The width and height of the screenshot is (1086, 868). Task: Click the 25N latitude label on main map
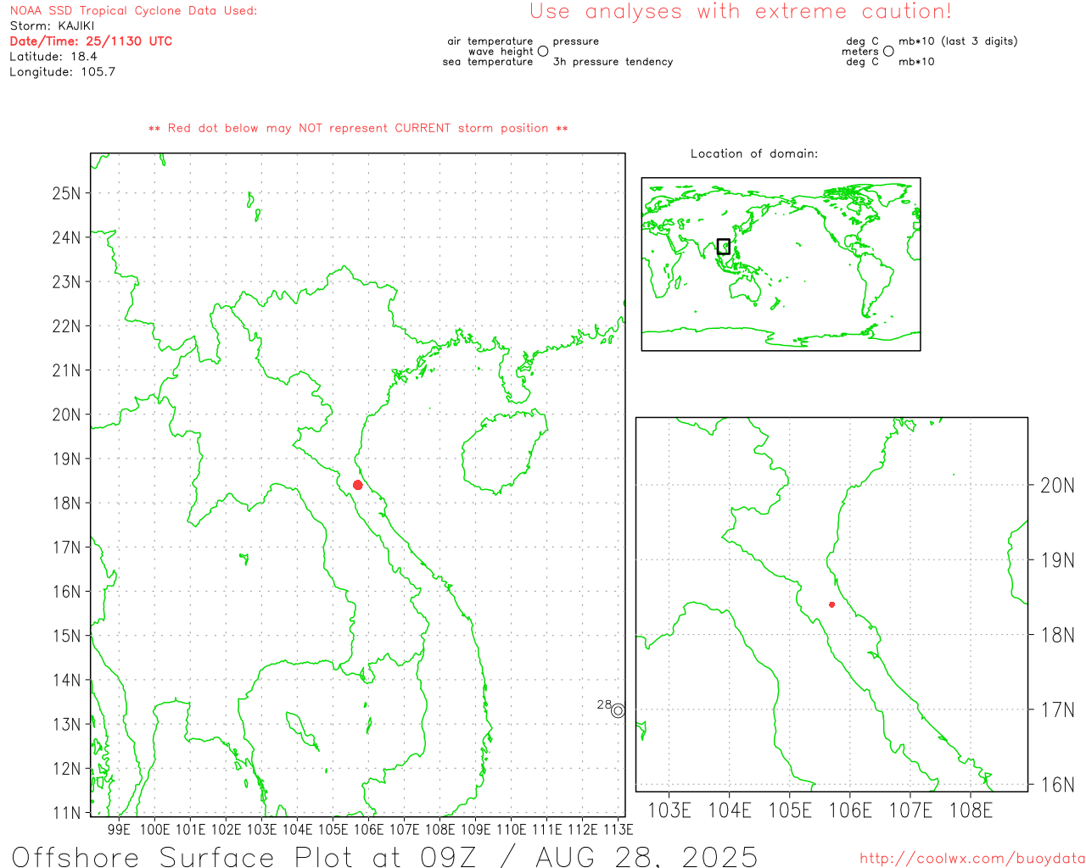tap(66, 192)
